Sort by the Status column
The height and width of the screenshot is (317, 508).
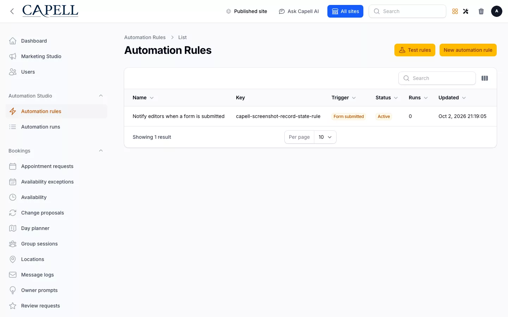click(387, 98)
